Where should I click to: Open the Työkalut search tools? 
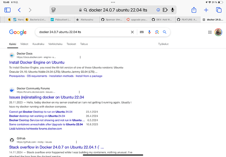(163, 44)
